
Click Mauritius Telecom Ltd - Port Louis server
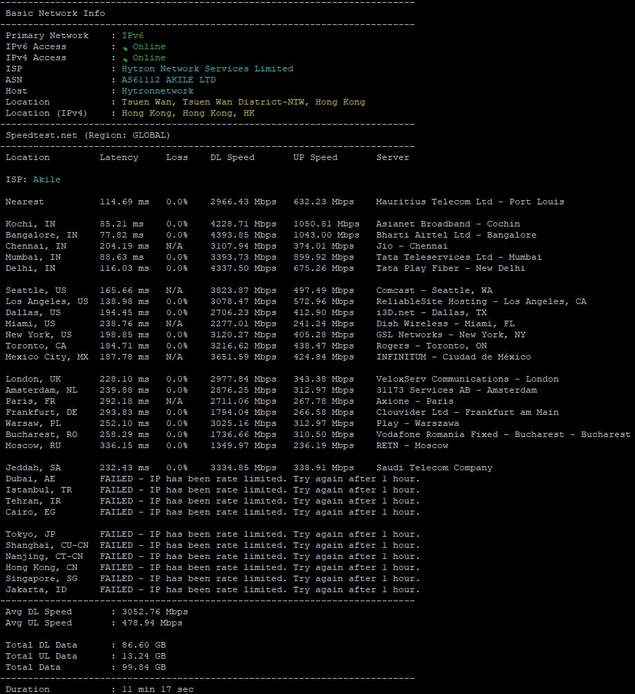470,202
